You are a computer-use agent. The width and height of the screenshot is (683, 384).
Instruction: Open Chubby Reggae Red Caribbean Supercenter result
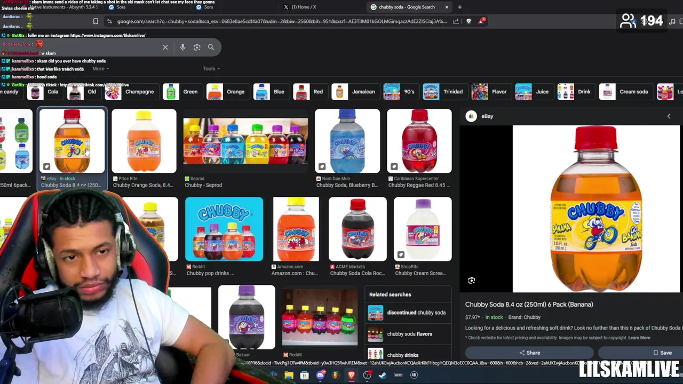coord(419,141)
